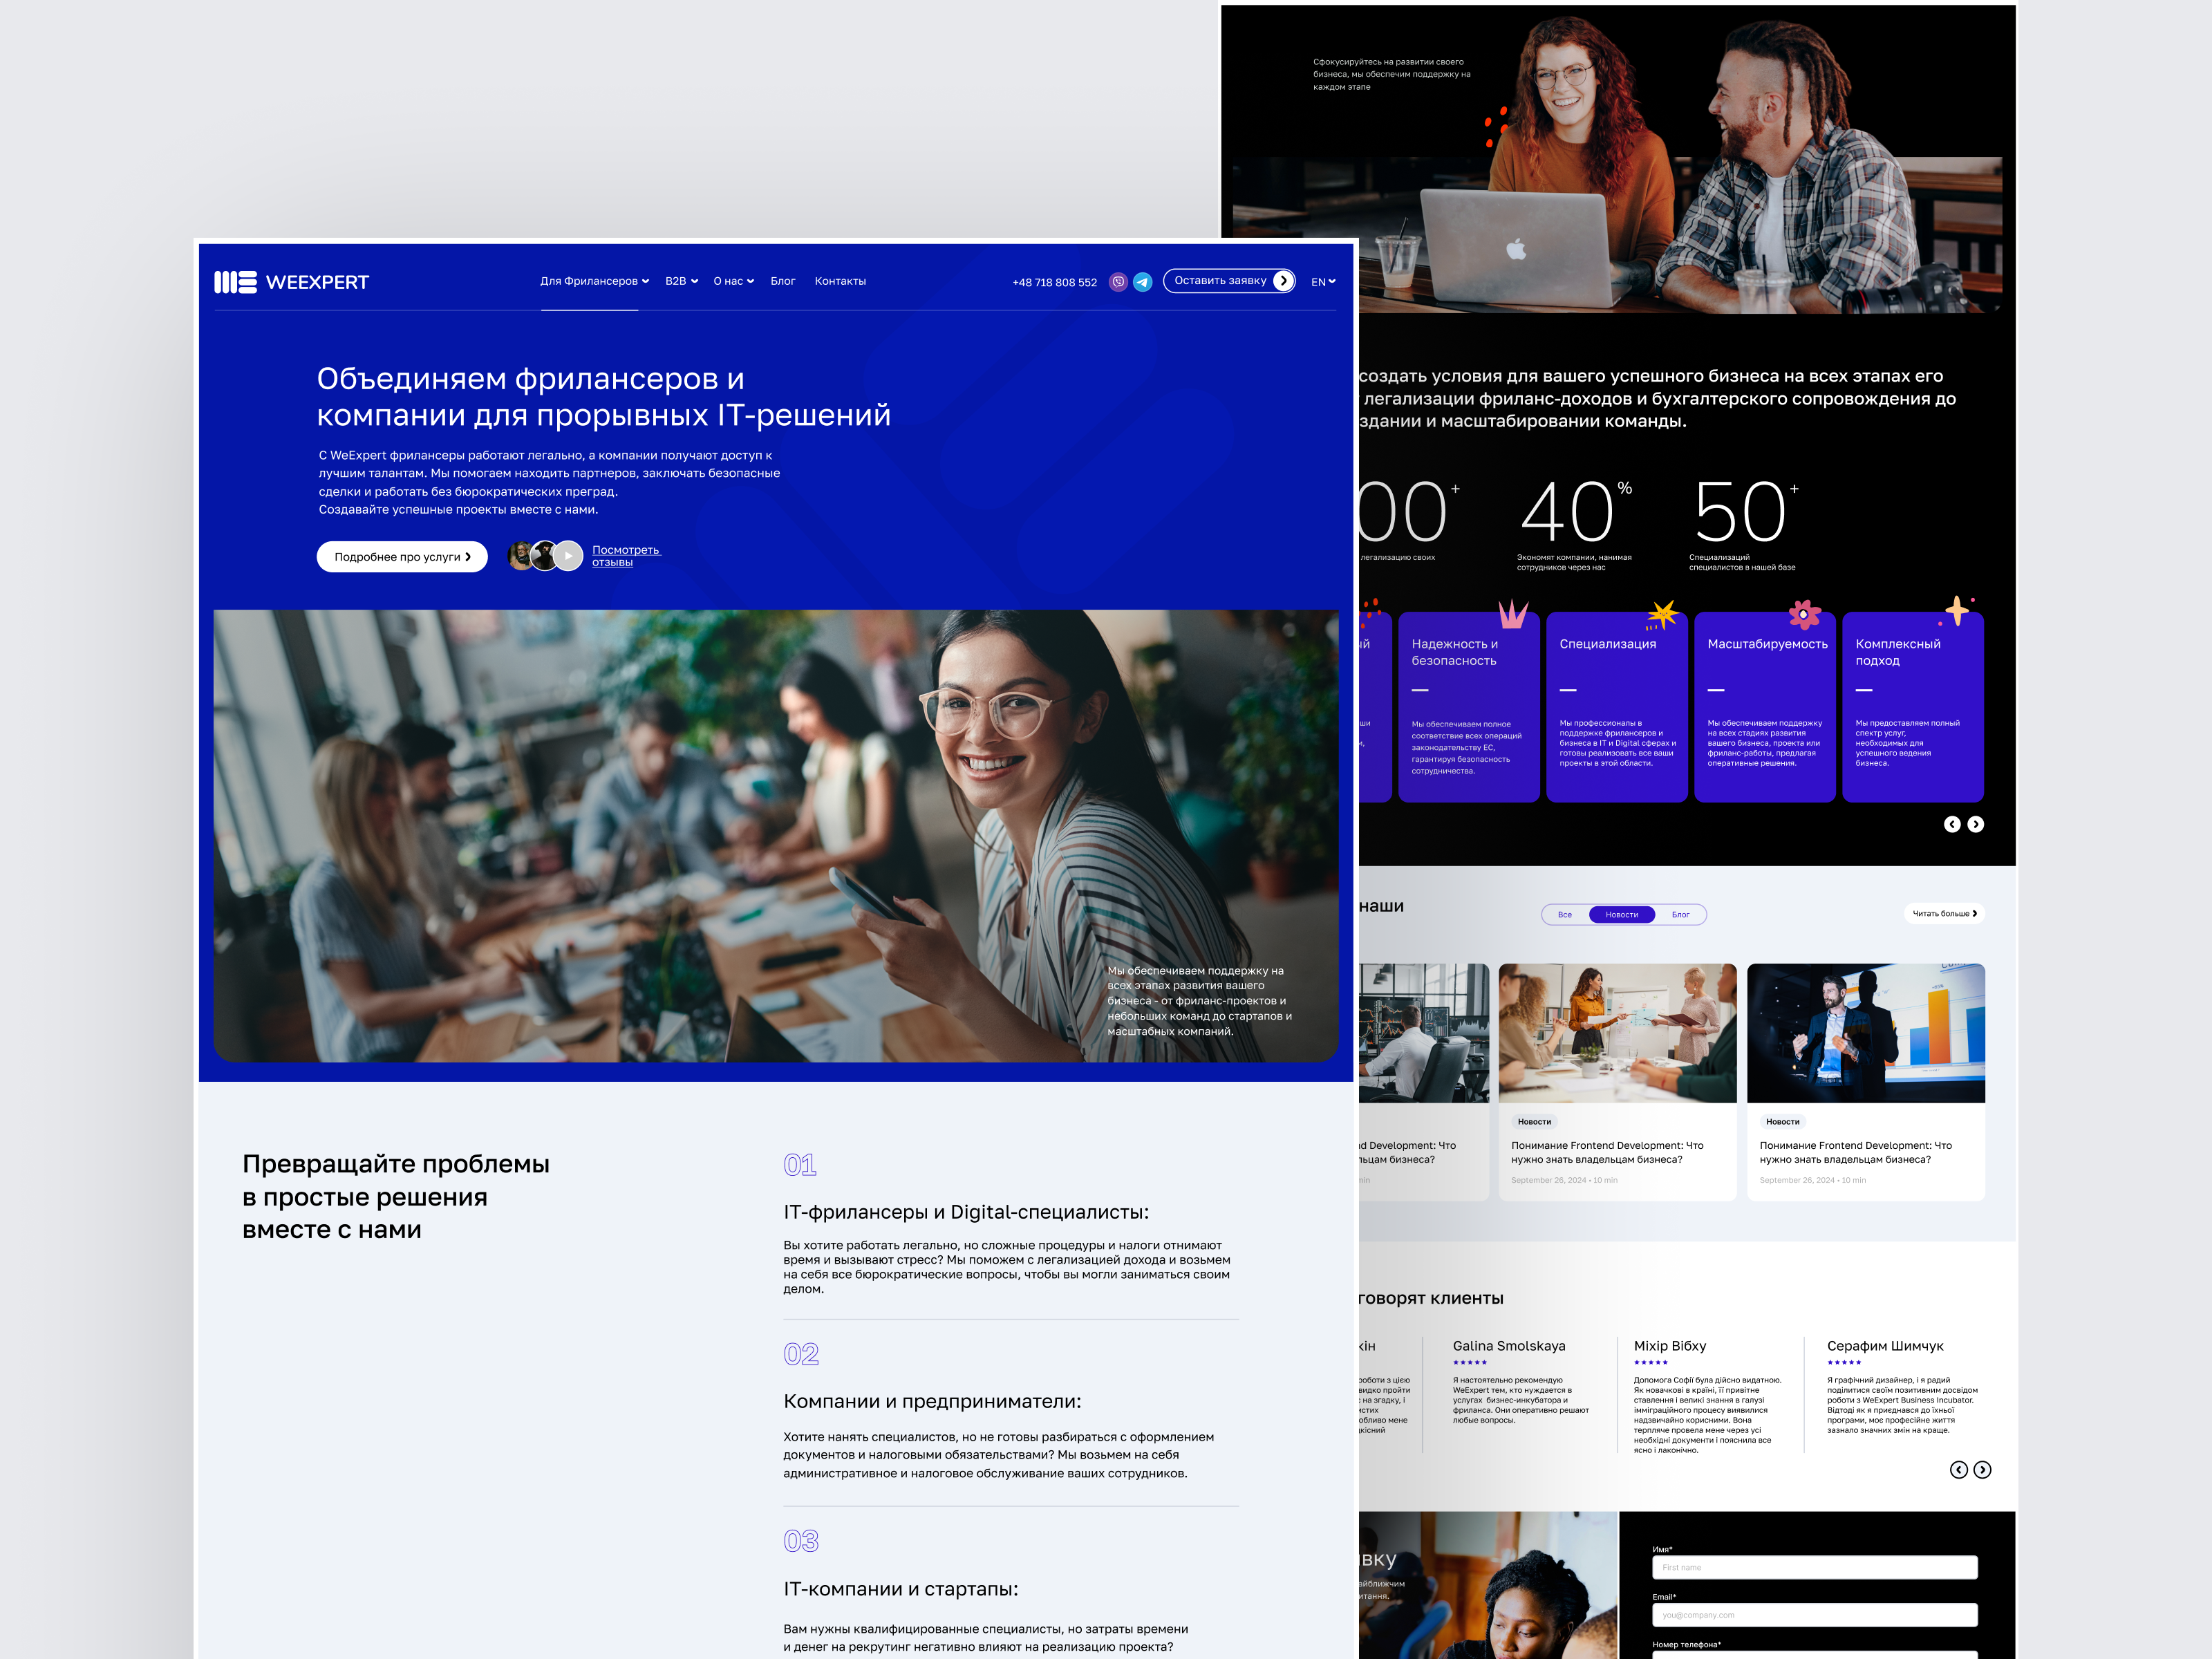Click the Міхір Вібху review name
The height and width of the screenshot is (1659, 2212).
[x=1670, y=1346]
